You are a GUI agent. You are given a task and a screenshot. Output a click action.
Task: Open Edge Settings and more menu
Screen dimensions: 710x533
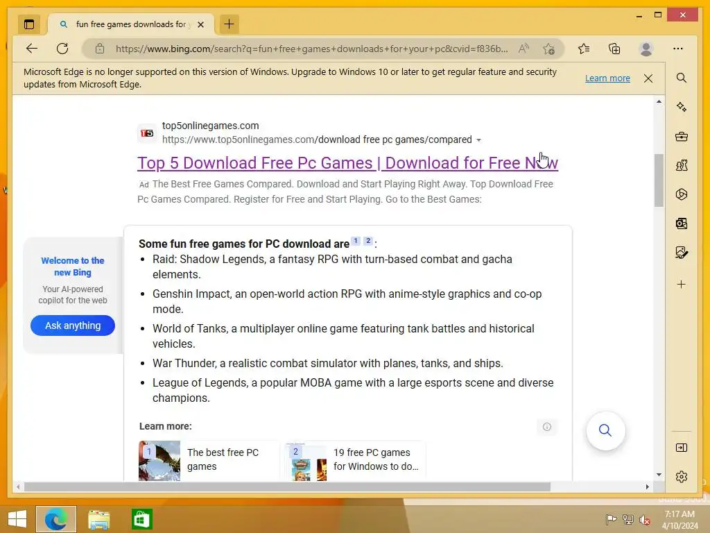[x=678, y=49]
